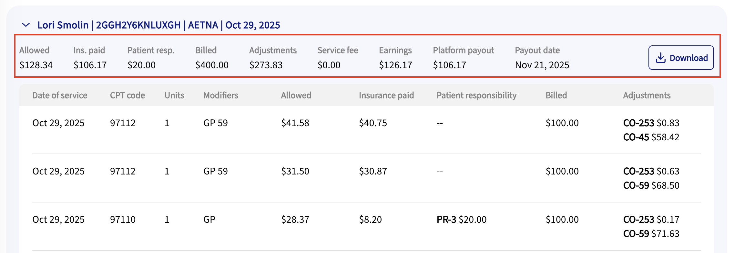Click the table's Billed column header

pyautogui.click(x=556, y=95)
